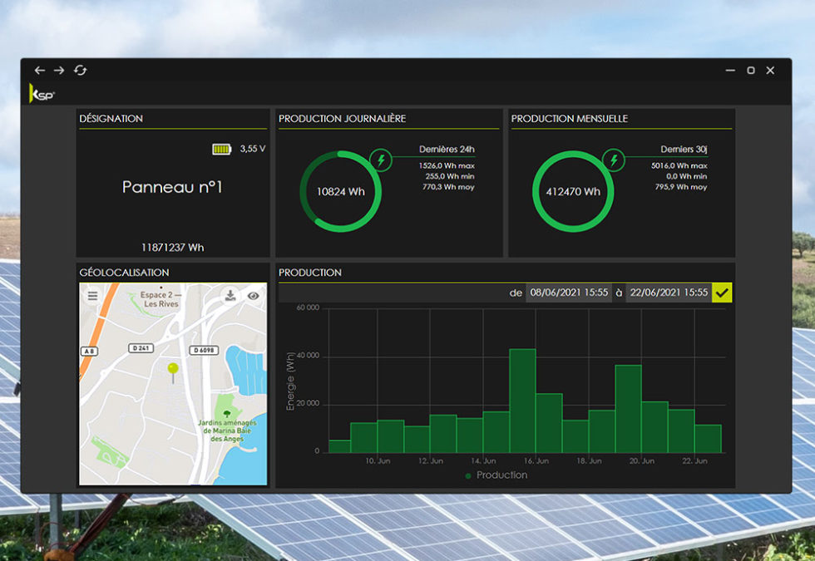Click the D 6098 road label on map
This screenshot has height=561, width=815.
pos(204,350)
